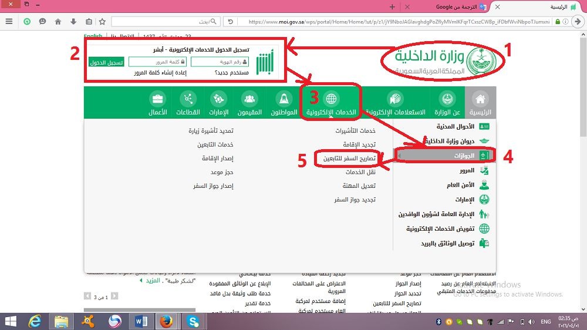Click the Windows Start button
This screenshot has width=587, height=330.
pos(11,321)
